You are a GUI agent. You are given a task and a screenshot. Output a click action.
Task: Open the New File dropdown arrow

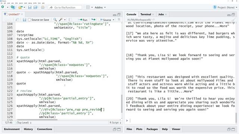point(7,7)
